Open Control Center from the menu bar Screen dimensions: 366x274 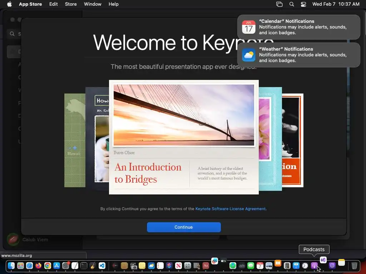point(303,4)
